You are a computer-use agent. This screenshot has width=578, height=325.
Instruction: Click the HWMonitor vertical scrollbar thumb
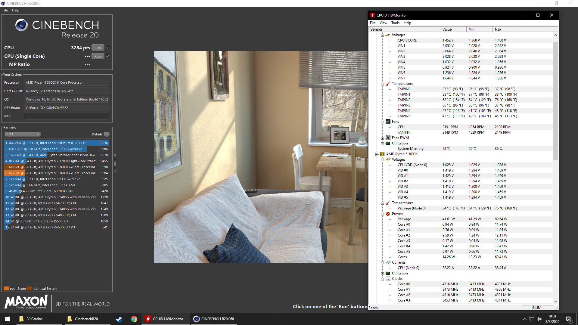[555, 101]
